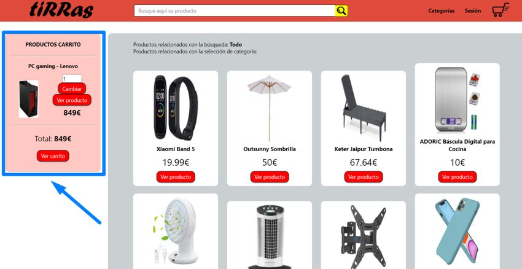Click the quantity field for PC gaming Lenovo

[x=72, y=79]
